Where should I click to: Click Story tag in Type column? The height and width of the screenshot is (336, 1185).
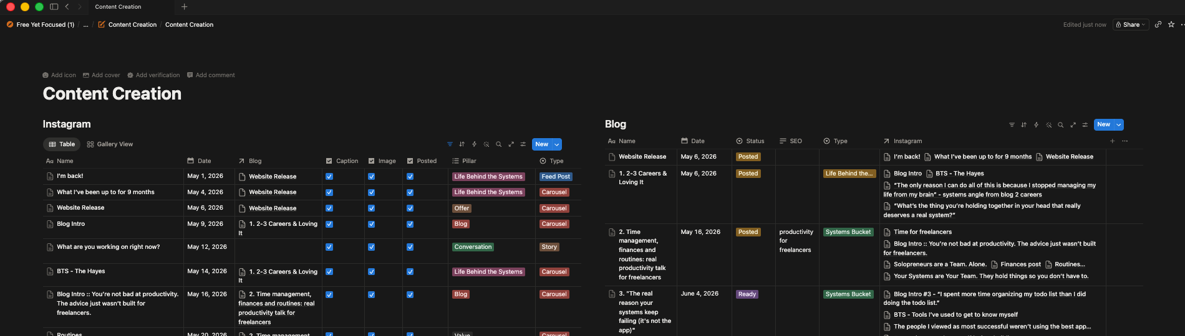pyautogui.click(x=549, y=247)
